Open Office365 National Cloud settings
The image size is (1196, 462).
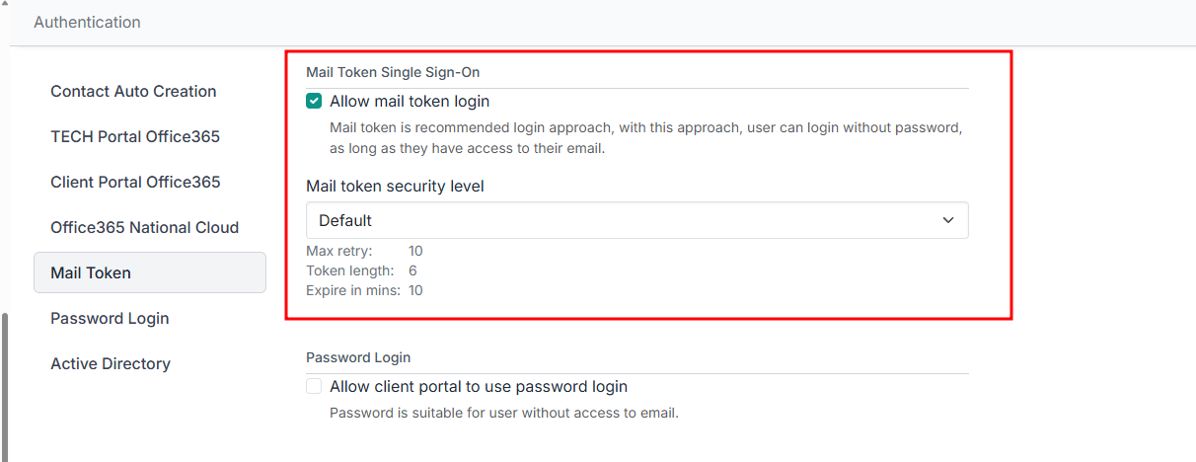pyautogui.click(x=144, y=228)
